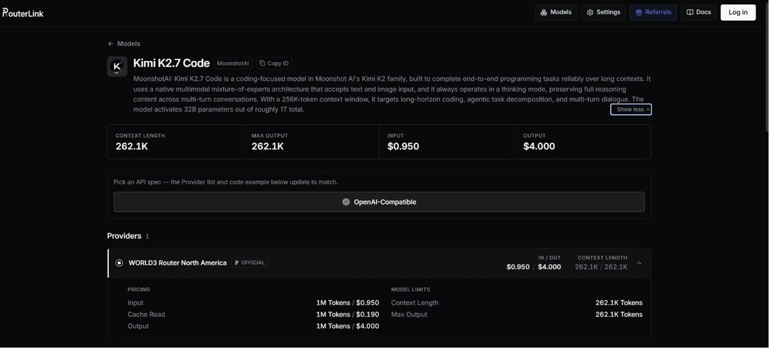769x348 pixels.
Task: Click the OFFICIAL badge on the provider
Action: [x=250, y=263]
